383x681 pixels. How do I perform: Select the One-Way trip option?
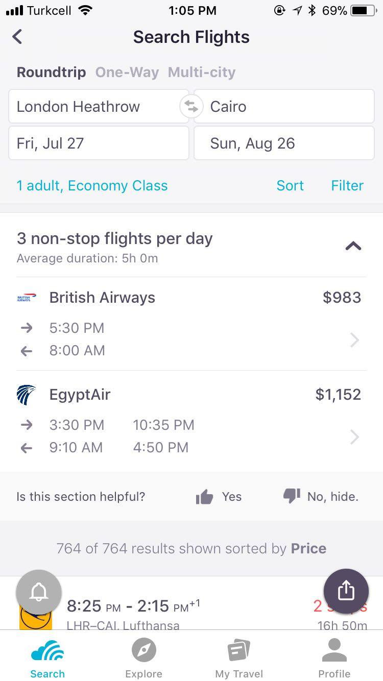[127, 72]
